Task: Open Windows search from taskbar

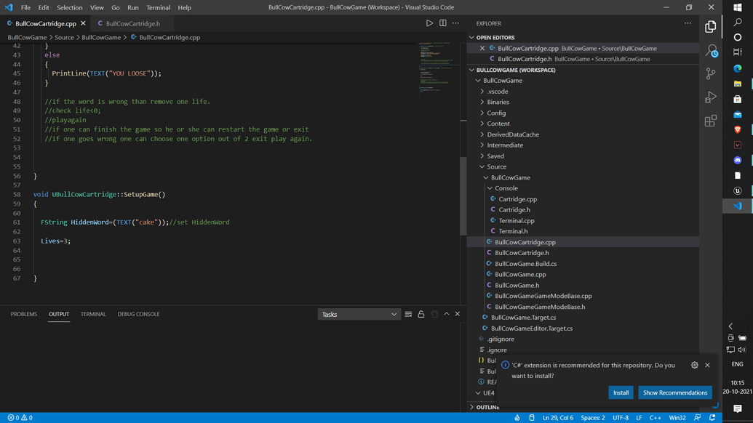Action: tap(738, 22)
